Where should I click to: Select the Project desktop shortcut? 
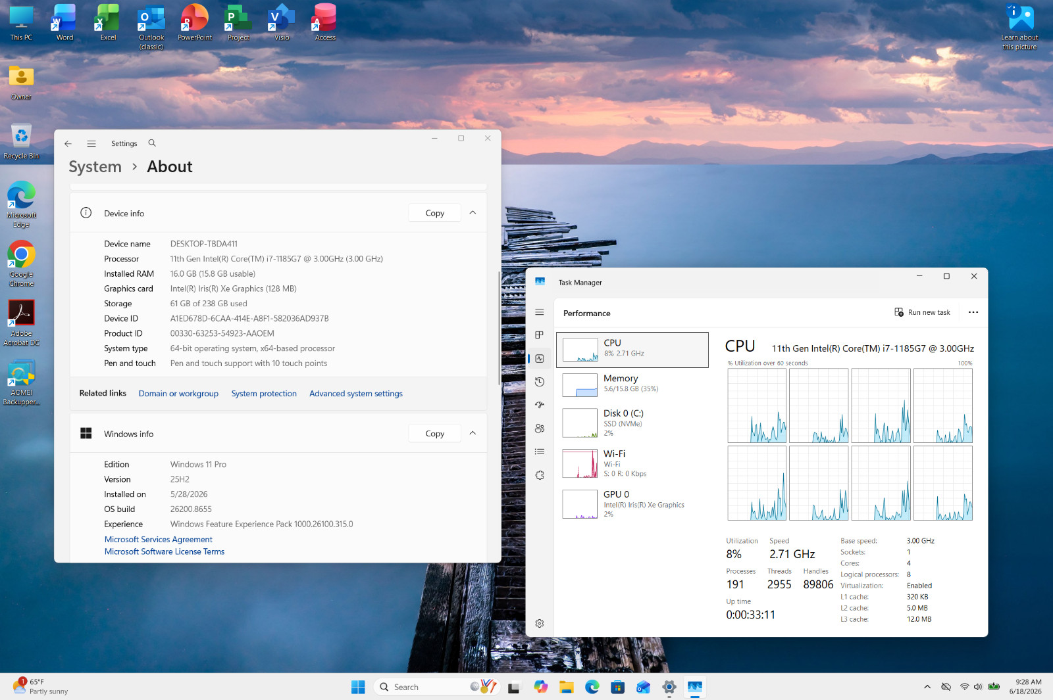[x=238, y=24]
